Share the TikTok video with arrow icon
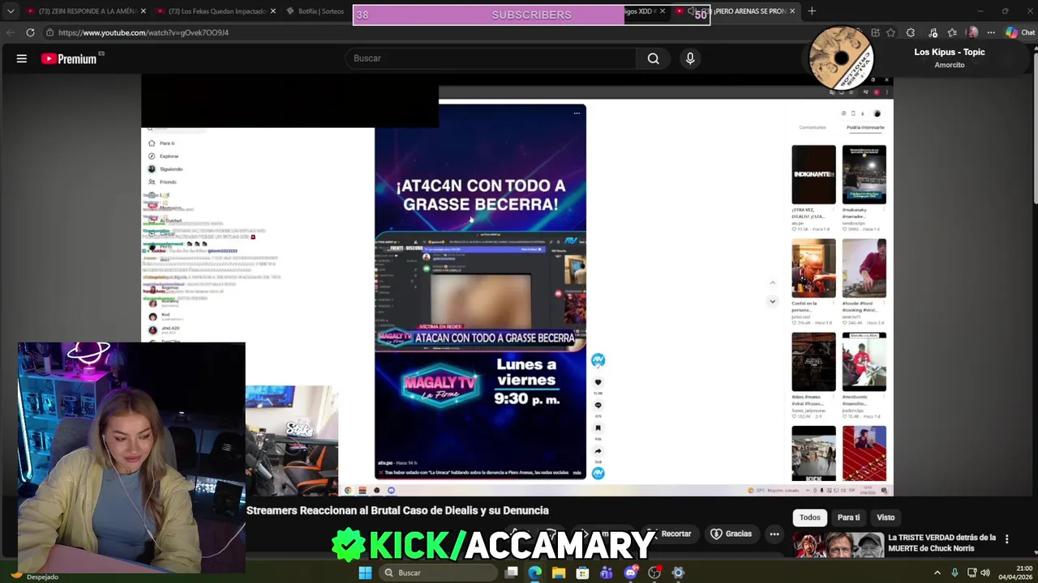Image resolution: width=1038 pixels, height=583 pixels. pos(598,451)
